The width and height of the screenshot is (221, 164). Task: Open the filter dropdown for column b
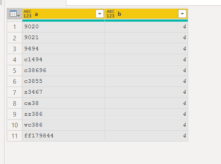182,14
